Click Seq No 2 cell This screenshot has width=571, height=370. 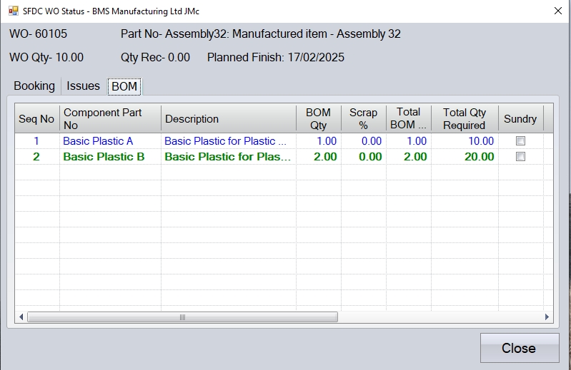click(x=36, y=157)
